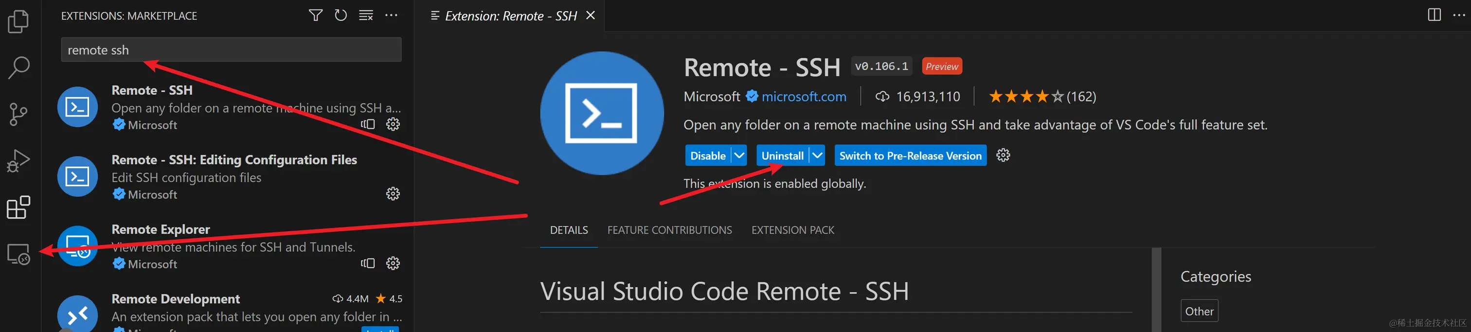This screenshot has height=332, width=1471.
Task: Click the Microsoft publisher name
Action: point(712,96)
